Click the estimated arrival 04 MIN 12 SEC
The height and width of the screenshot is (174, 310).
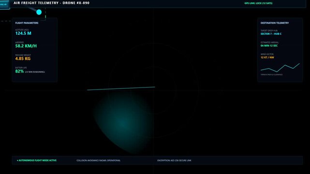269,45
